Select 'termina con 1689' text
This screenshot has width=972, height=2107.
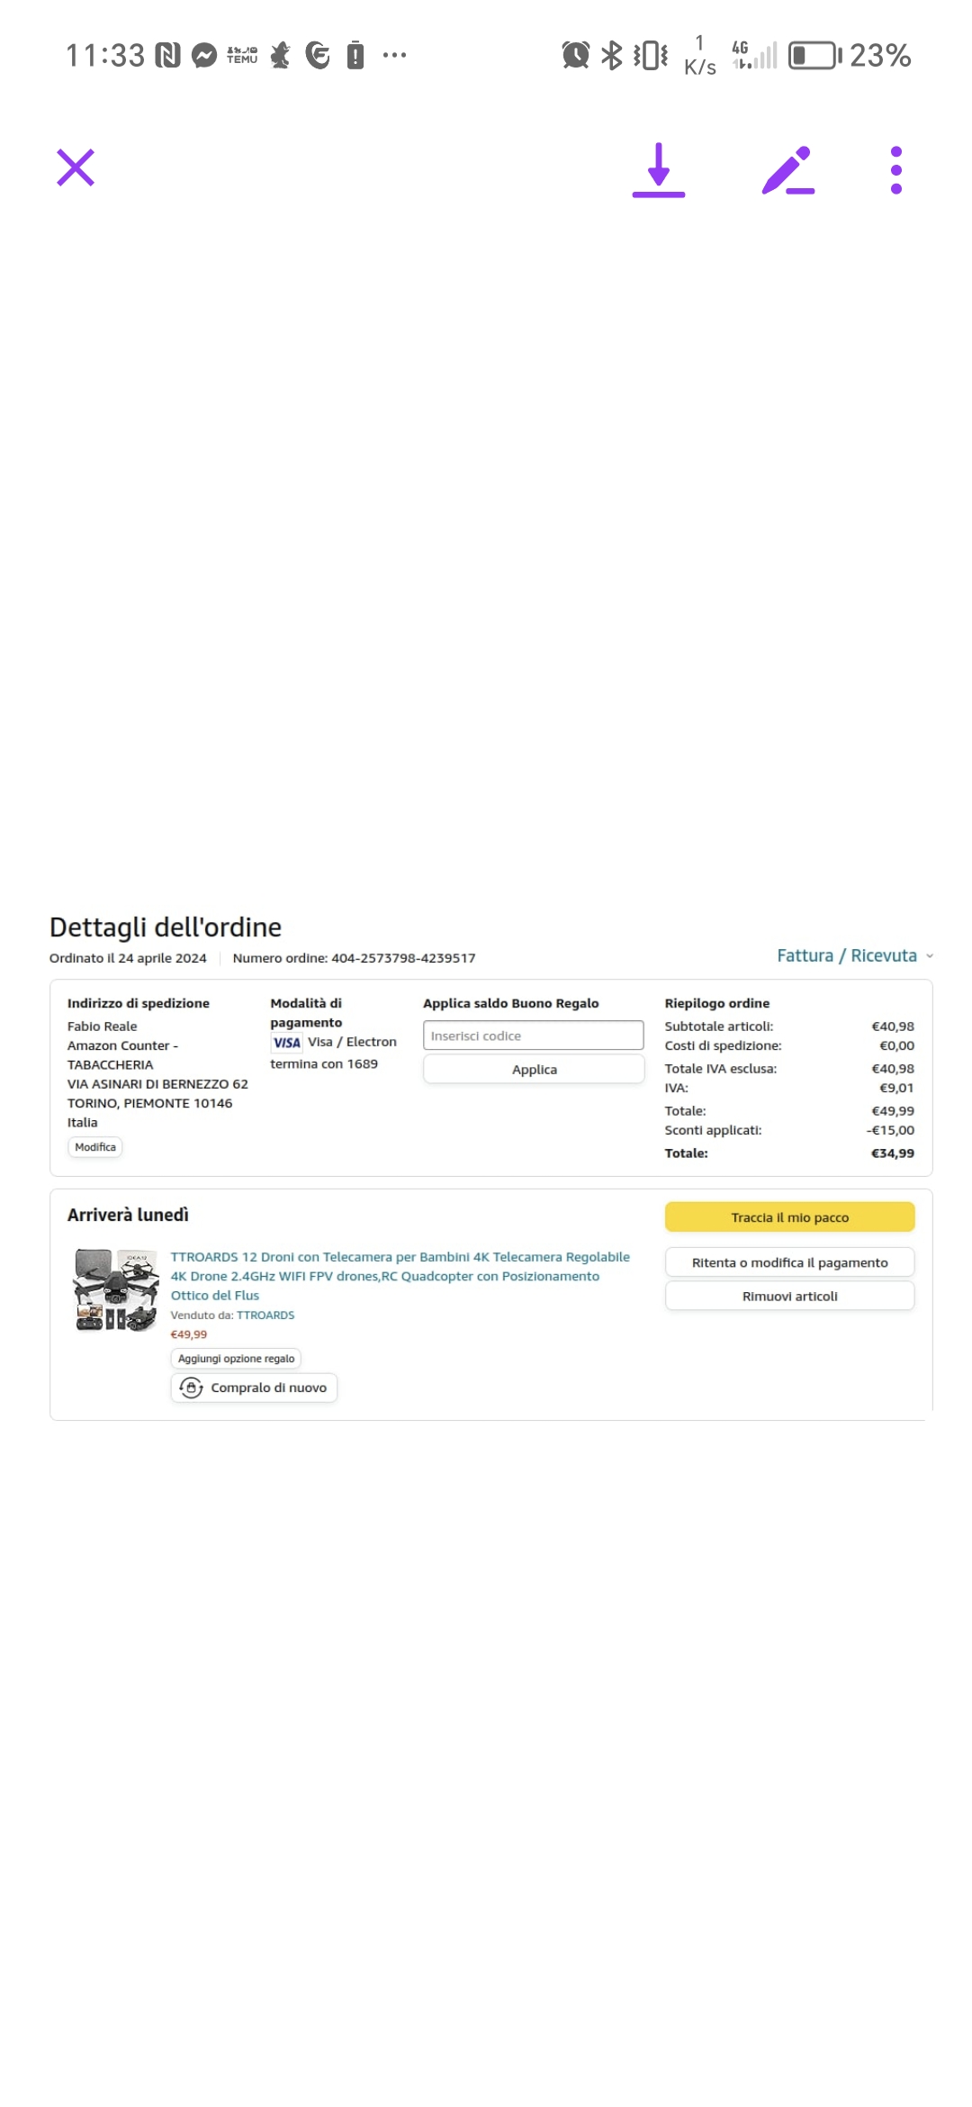coord(324,1064)
